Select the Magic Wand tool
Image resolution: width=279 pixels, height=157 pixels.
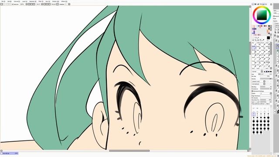click(x=258, y=38)
